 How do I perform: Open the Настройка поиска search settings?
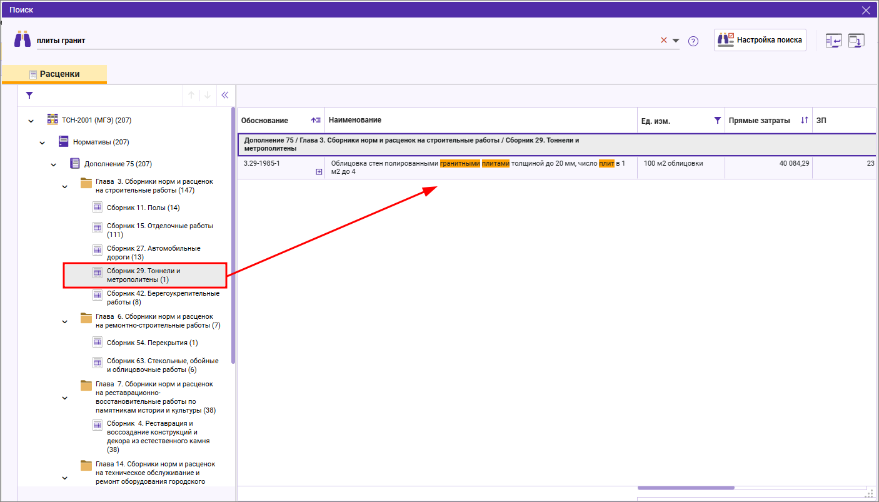pyautogui.click(x=760, y=40)
